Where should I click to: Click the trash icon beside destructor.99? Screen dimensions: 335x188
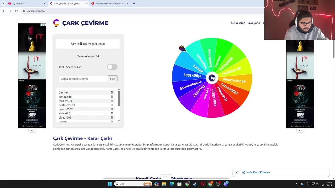(x=112, y=105)
